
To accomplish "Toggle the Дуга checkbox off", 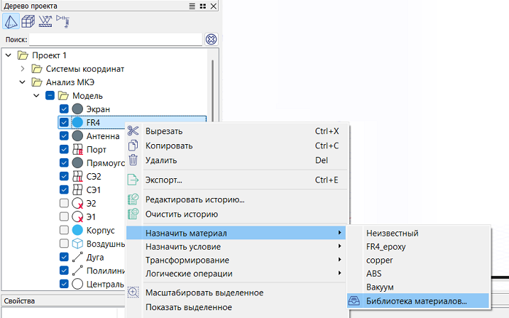I will coord(65,258).
